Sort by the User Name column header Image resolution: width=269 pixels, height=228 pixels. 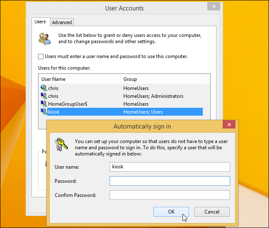pyautogui.click(x=79, y=79)
